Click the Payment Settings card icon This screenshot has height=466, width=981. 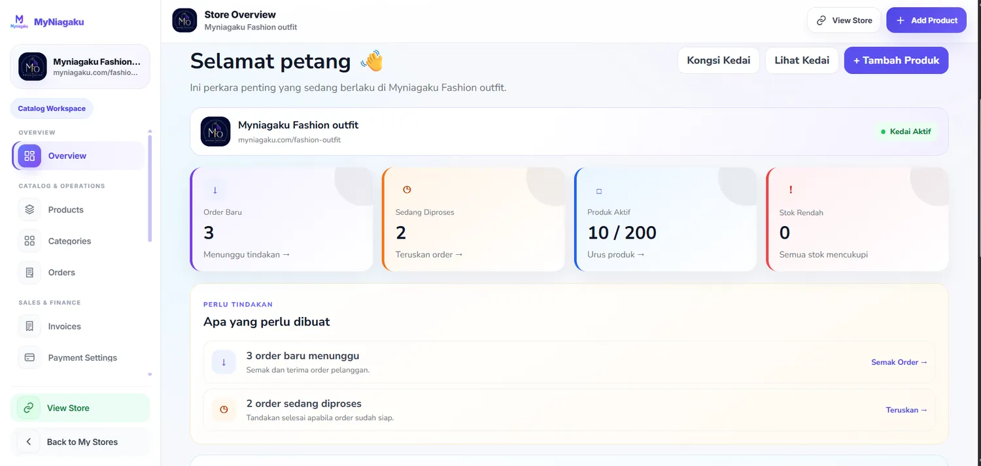(x=29, y=358)
